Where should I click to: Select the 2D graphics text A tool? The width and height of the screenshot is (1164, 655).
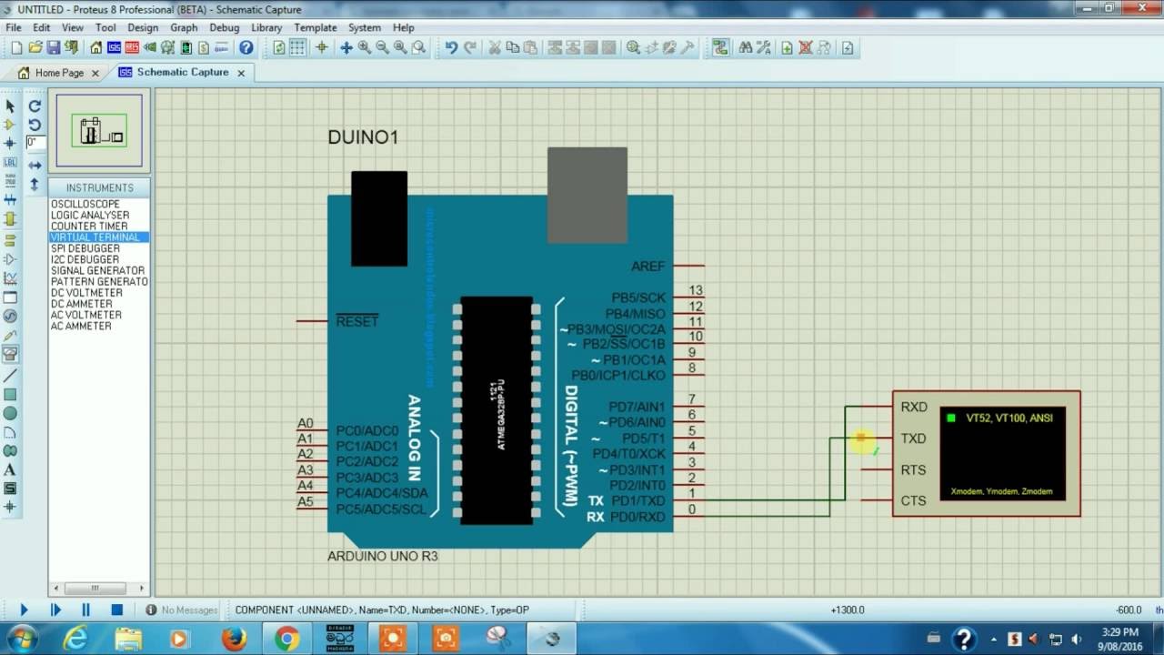(10, 469)
